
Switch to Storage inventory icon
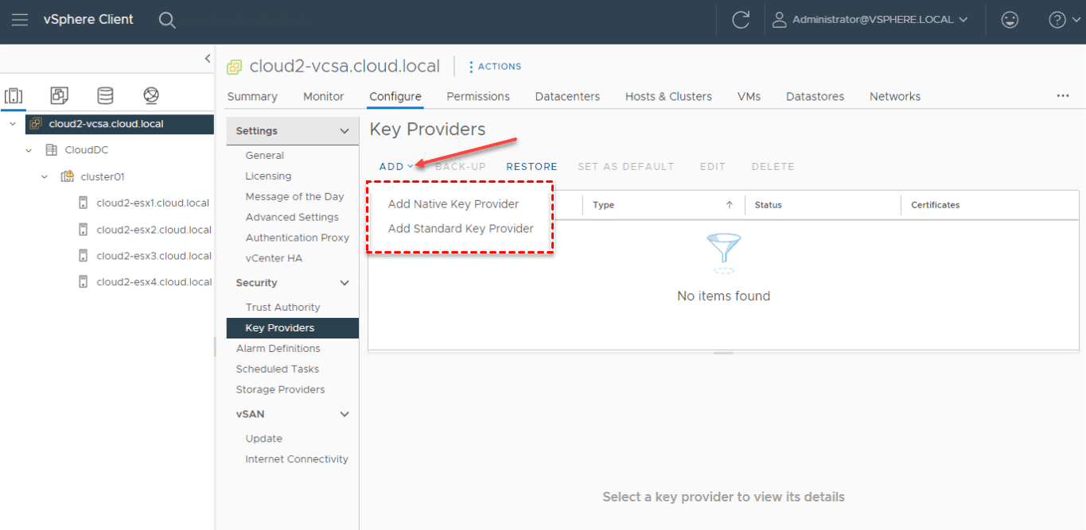tap(105, 96)
